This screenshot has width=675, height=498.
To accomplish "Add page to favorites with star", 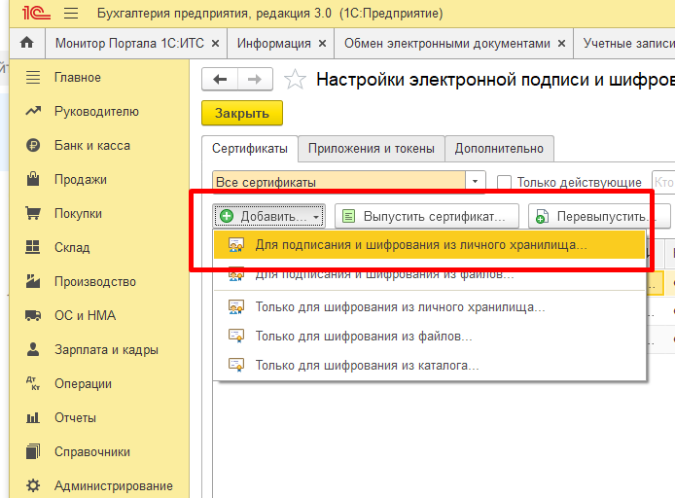I will [295, 79].
